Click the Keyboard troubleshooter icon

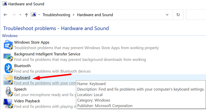pos(9,80)
